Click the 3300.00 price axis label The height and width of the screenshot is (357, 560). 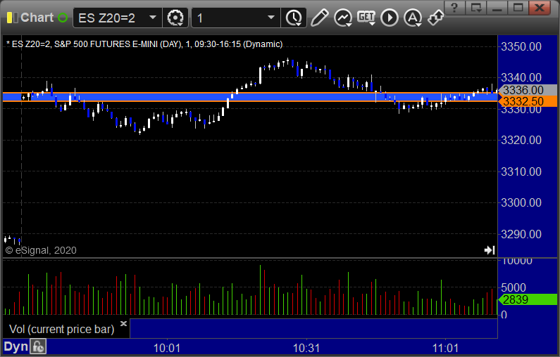pos(521,202)
